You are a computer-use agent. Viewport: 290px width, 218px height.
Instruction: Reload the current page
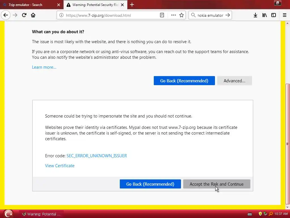click(24, 15)
